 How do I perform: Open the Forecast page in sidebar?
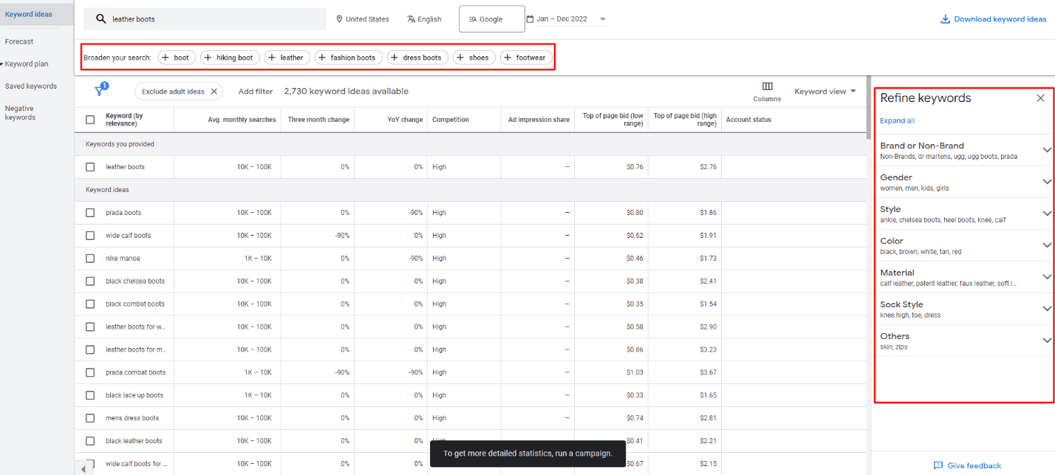pos(19,41)
